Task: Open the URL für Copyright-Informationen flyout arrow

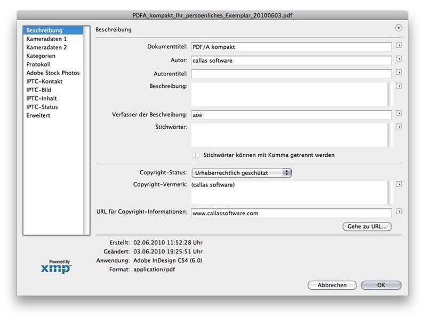Action: point(398,212)
